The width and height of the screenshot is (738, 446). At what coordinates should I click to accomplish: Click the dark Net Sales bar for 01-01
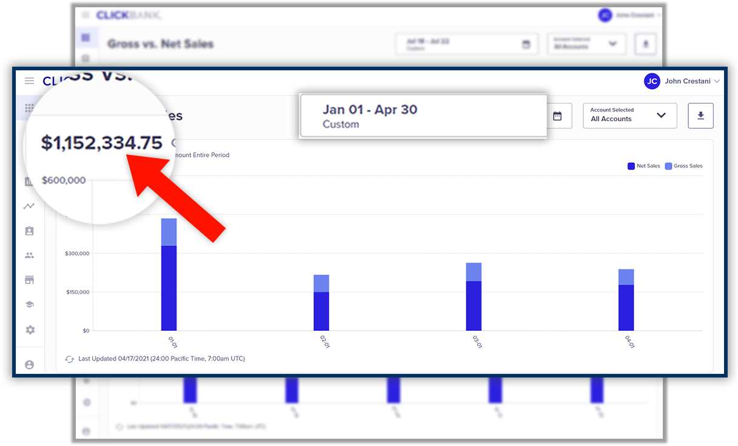pyautogui.click(x=169, y=288)
